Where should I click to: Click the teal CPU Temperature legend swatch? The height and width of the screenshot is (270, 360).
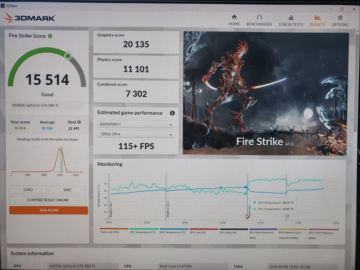144,229
